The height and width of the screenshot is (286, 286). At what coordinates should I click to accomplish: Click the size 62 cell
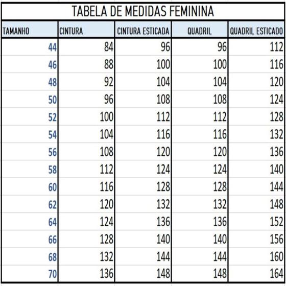pyautogui.click(x=30, y=204)
